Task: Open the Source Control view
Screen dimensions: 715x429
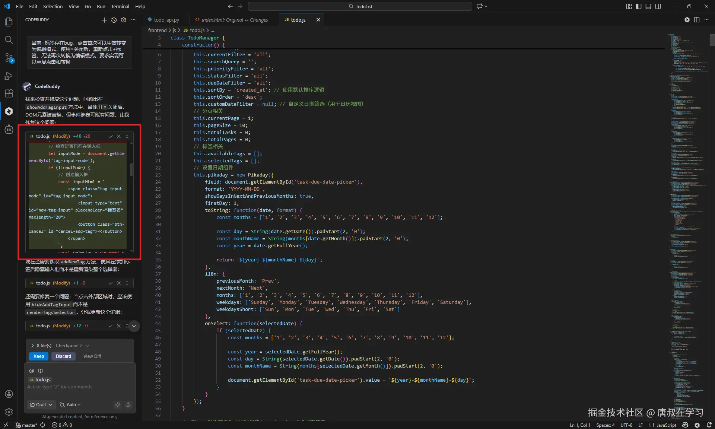Action: point(9,58)
